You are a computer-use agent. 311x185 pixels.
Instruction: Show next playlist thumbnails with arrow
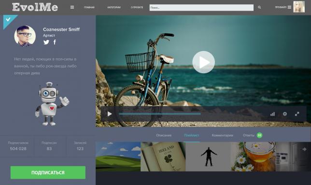point(304,149)
